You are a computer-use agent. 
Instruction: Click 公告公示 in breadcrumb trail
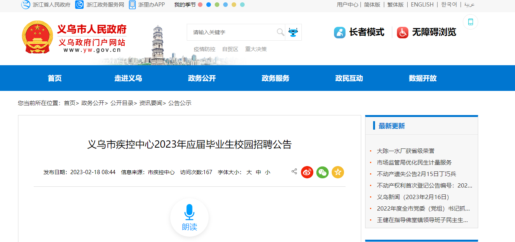[x=179, y=103]
